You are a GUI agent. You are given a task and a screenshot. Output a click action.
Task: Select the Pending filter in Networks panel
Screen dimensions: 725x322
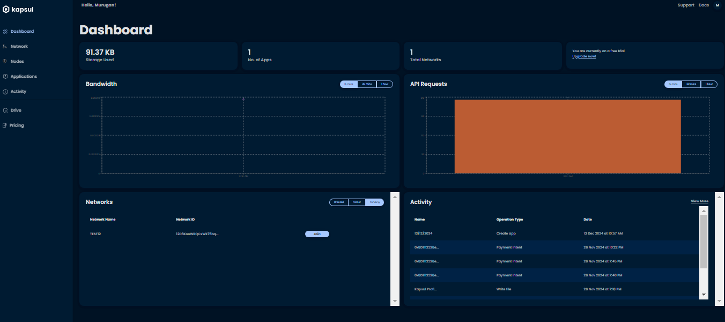coord(375,202)
